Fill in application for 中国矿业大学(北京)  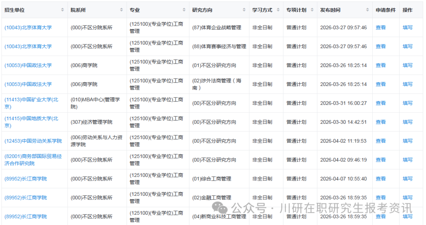pyautogui.click(x=407, y=103)
